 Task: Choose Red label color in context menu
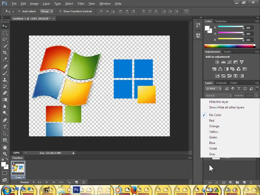pos(212,121)
